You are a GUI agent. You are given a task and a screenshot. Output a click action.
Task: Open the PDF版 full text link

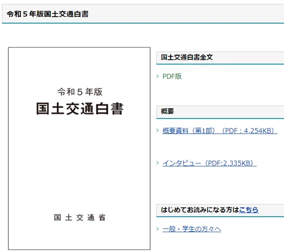tap(172, 76)
